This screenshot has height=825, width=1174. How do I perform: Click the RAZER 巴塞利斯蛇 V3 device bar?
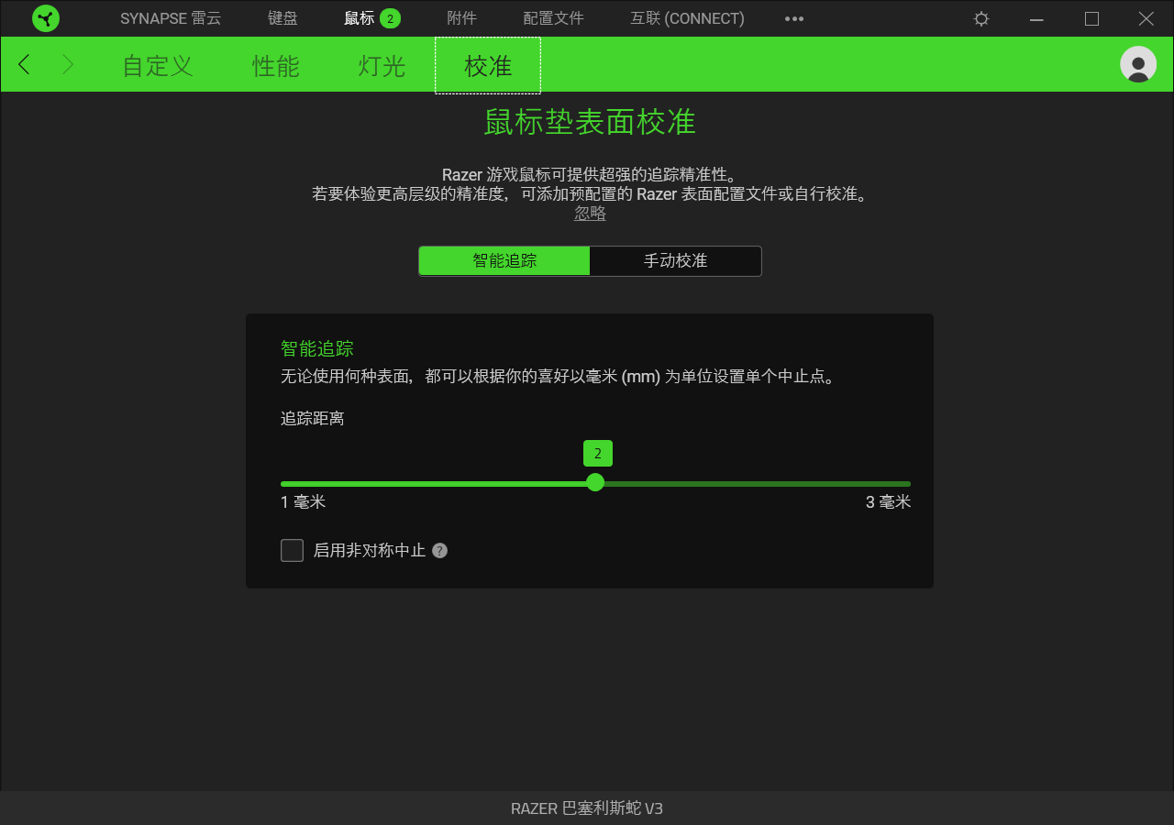(x=587, y=808)
